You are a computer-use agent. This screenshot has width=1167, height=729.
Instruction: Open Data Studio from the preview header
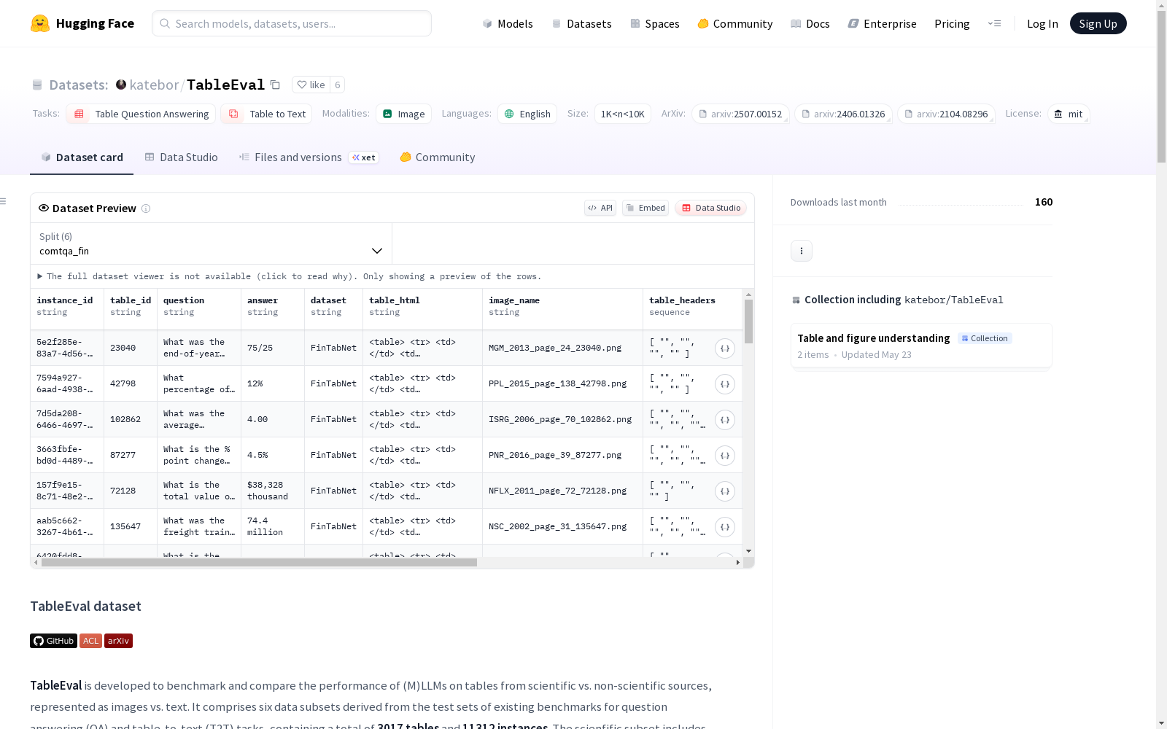point(711,208)
